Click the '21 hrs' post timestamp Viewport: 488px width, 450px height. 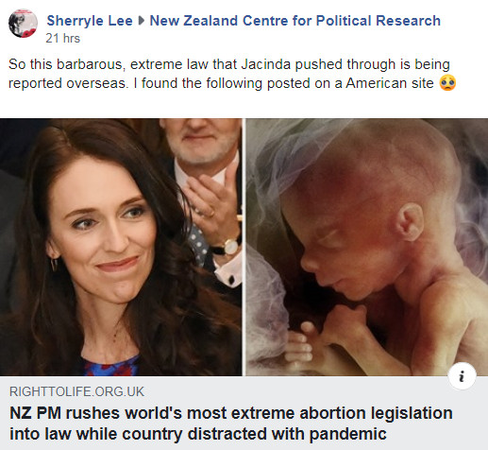pyautogui.click(x=63, y=39)
